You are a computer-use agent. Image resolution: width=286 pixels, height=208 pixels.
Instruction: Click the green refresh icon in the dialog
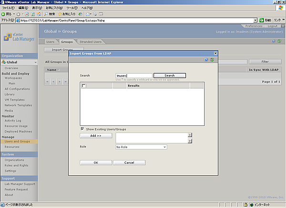[211, 60]
